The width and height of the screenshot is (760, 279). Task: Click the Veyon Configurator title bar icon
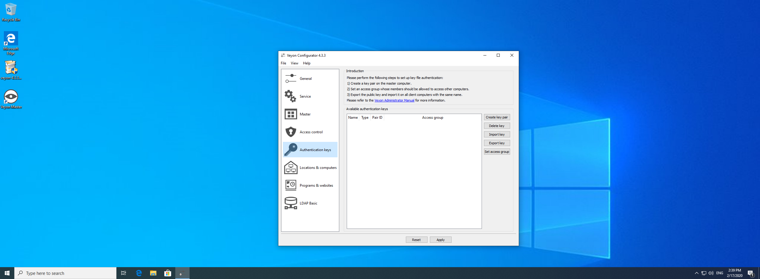click(x=283, y=55)
